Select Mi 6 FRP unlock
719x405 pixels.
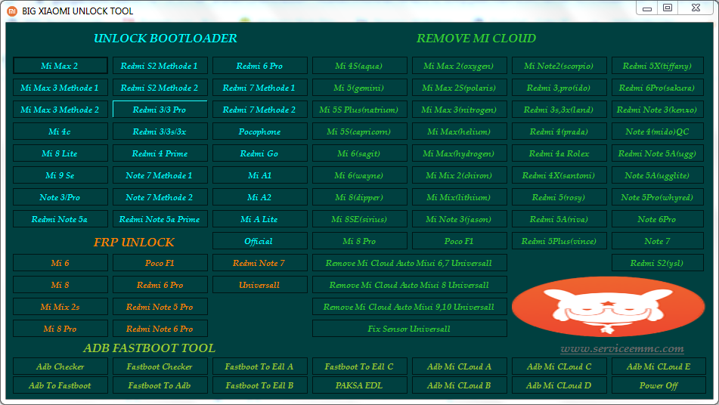point(60,263)
